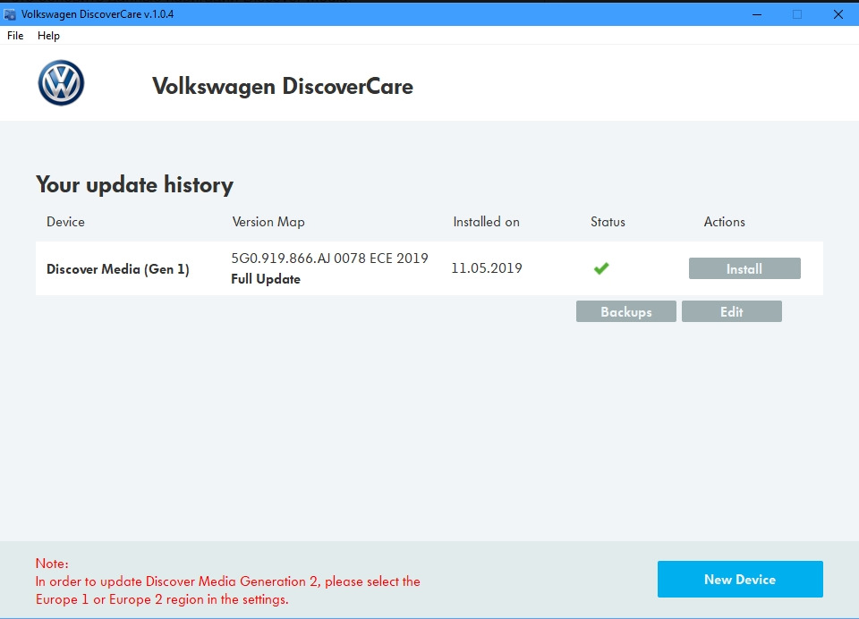Close the DiscoverCare window

point(838,14)
